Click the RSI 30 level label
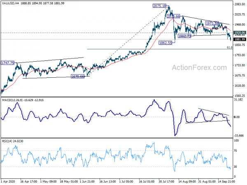 pyautogui.click(x=235, y=166)
